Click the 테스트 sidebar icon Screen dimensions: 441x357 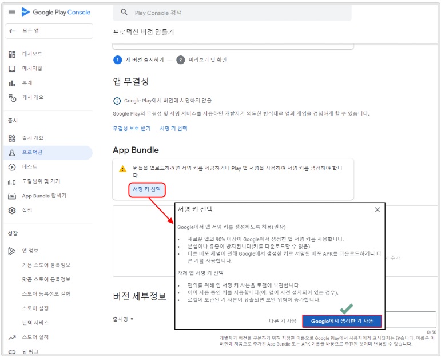pyautogui.click(x=12, y=167)
